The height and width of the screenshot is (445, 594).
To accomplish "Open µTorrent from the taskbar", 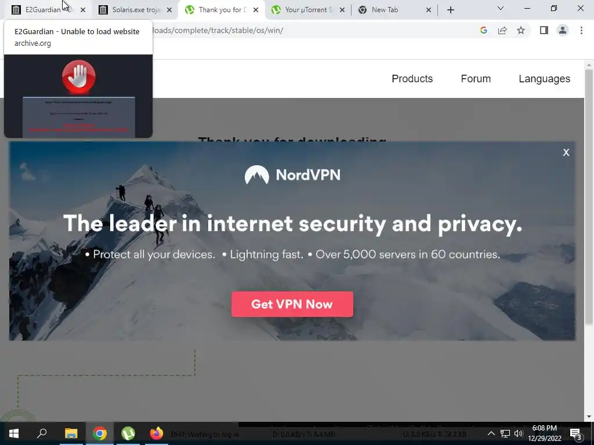I will pyautogui.click(x=128, y=433).
